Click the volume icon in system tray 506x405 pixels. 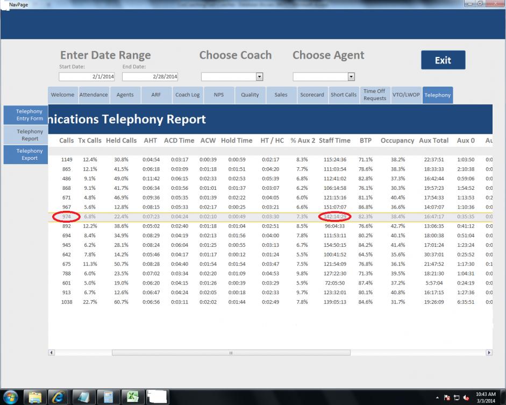tap(466, 397)
